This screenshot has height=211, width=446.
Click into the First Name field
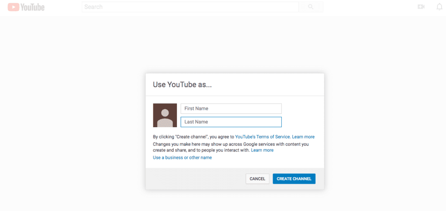[x=231, y=109]
